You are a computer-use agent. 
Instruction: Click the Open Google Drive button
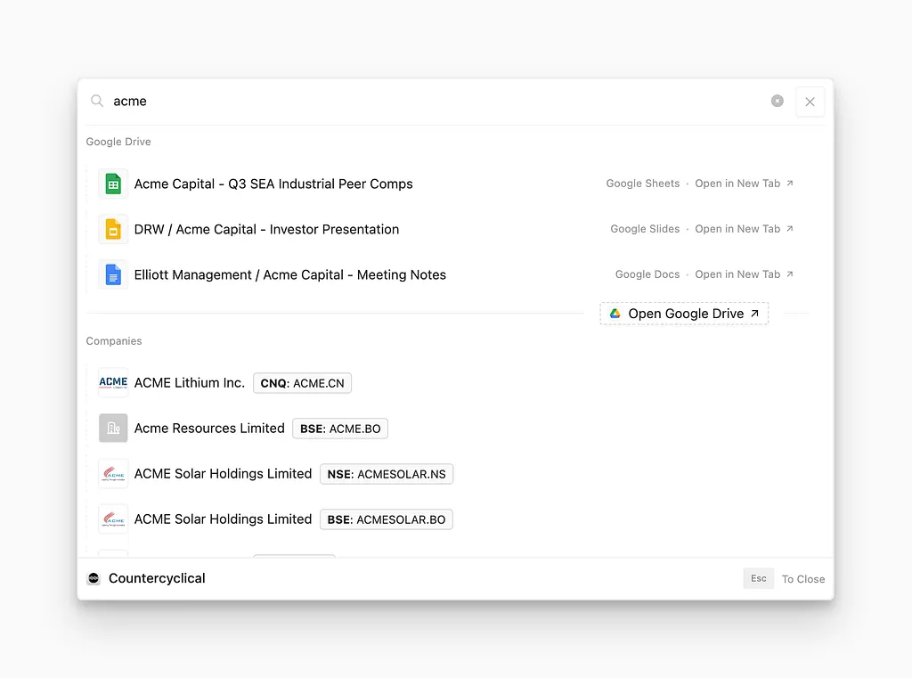click(x=684, y=314)
